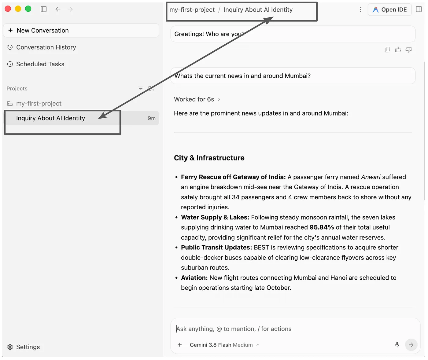
Task: Click the italic ferry name Anwari
Action: pos(371,177)
